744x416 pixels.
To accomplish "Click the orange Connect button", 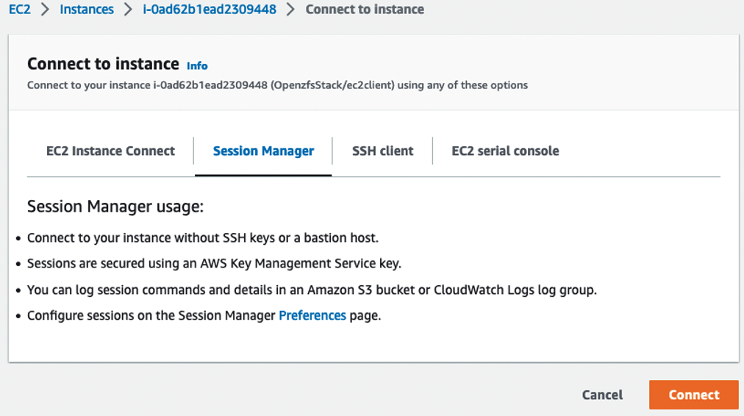I will tap(694, 395).
